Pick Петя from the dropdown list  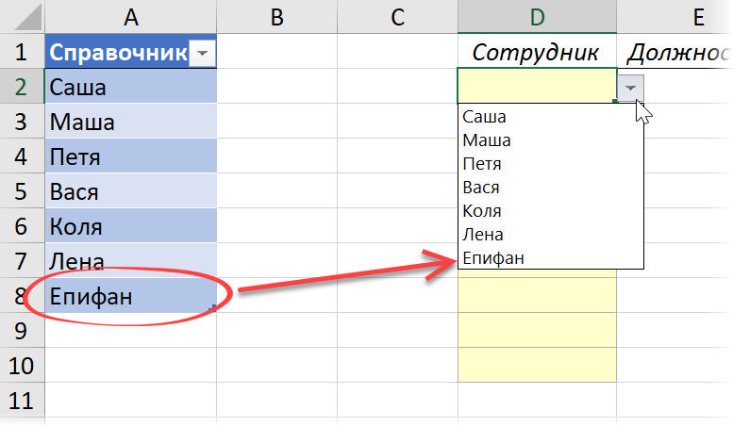[484, 164]
